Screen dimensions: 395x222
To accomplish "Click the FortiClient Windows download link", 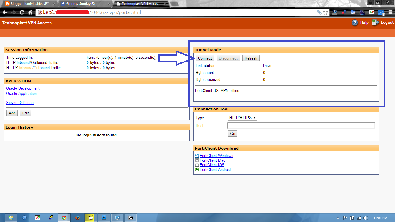I will [217, 156].
